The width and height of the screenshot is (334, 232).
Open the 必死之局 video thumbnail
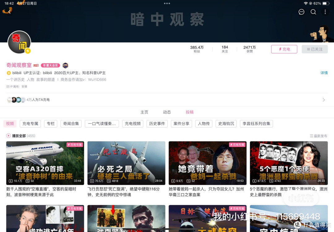[x=126, y=163]
